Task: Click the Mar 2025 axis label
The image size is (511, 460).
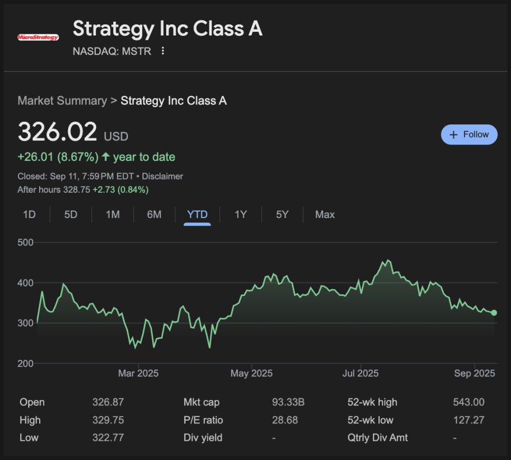Action: pyautogui.click(x=138, y=373)
